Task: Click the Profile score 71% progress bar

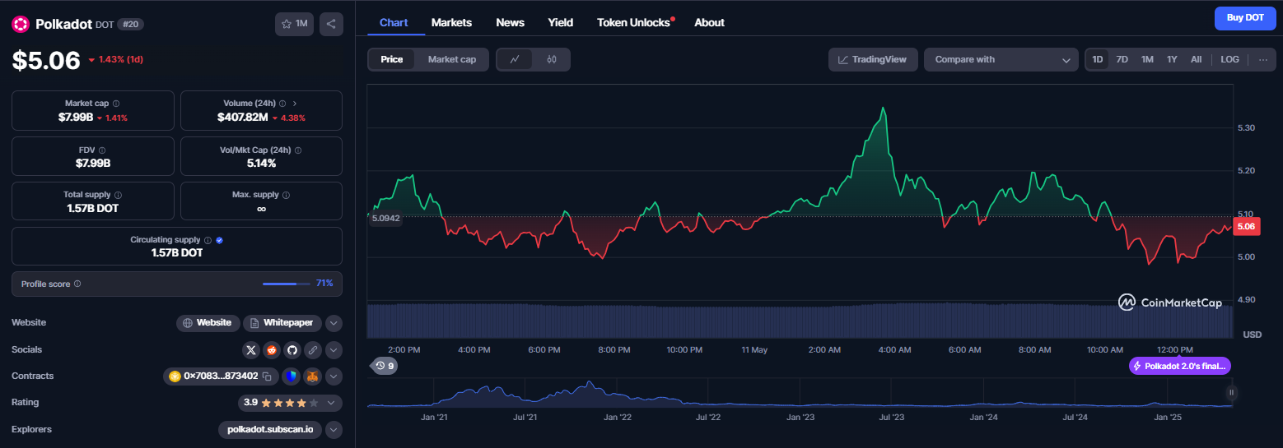Action: [285, 284]
